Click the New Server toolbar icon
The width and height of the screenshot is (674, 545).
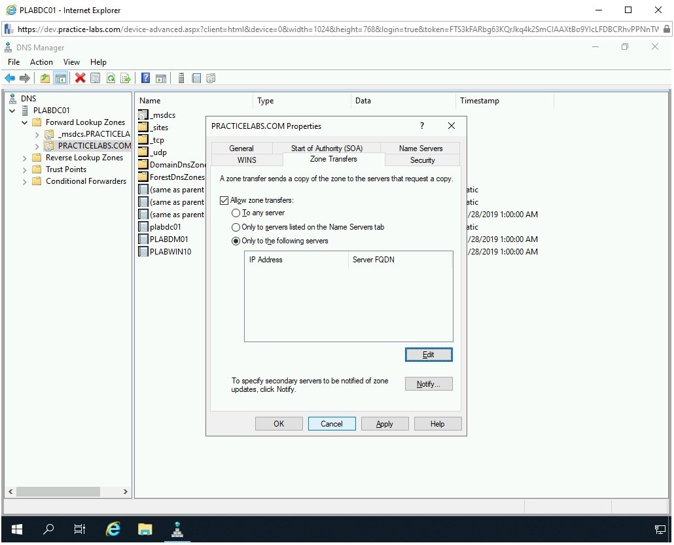(x=181, y=79)
